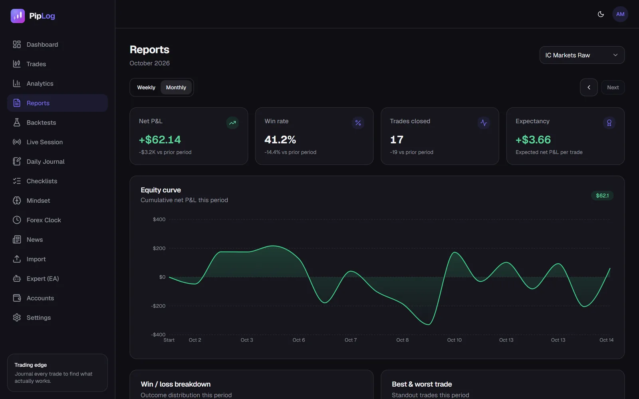Go to Live Session label
639x399 pixels.
(x=45, y=142)
